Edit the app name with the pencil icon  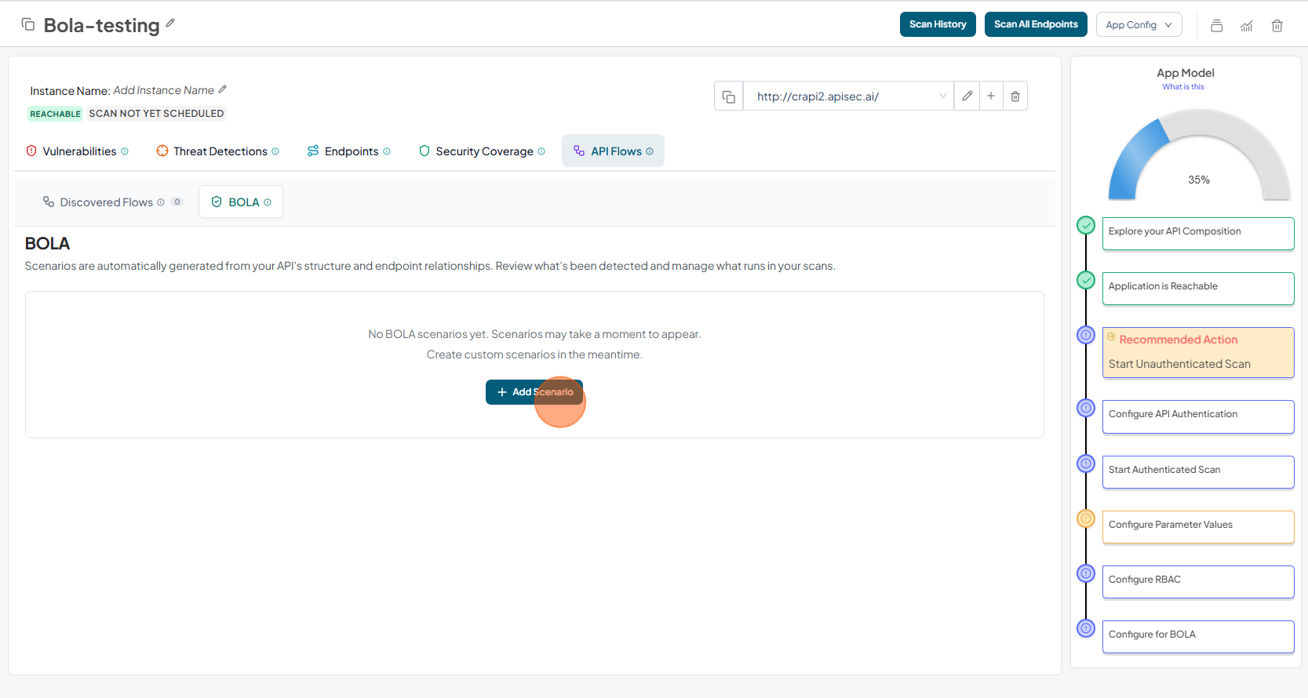[x=170, y=24]
